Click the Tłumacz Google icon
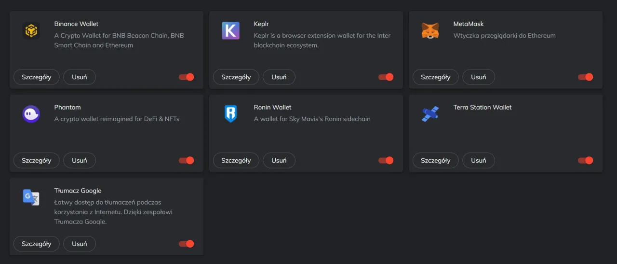617x264 pixels. (31, 197)
